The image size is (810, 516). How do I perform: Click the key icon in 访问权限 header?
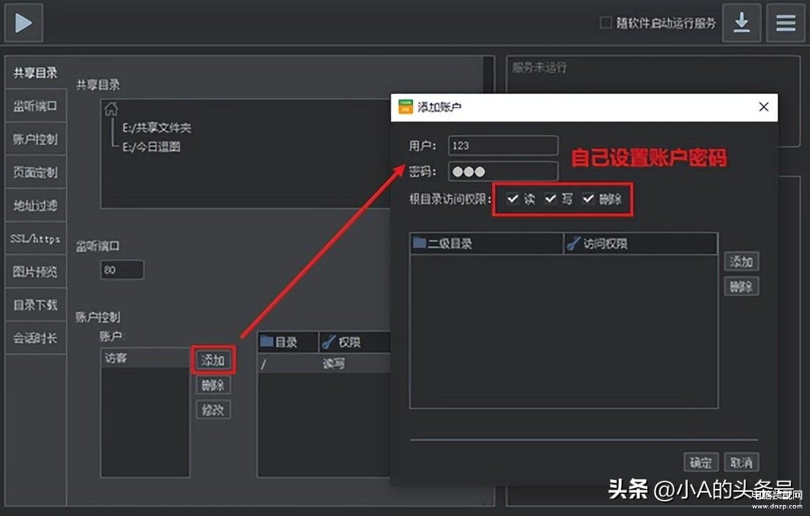[573, 243]
